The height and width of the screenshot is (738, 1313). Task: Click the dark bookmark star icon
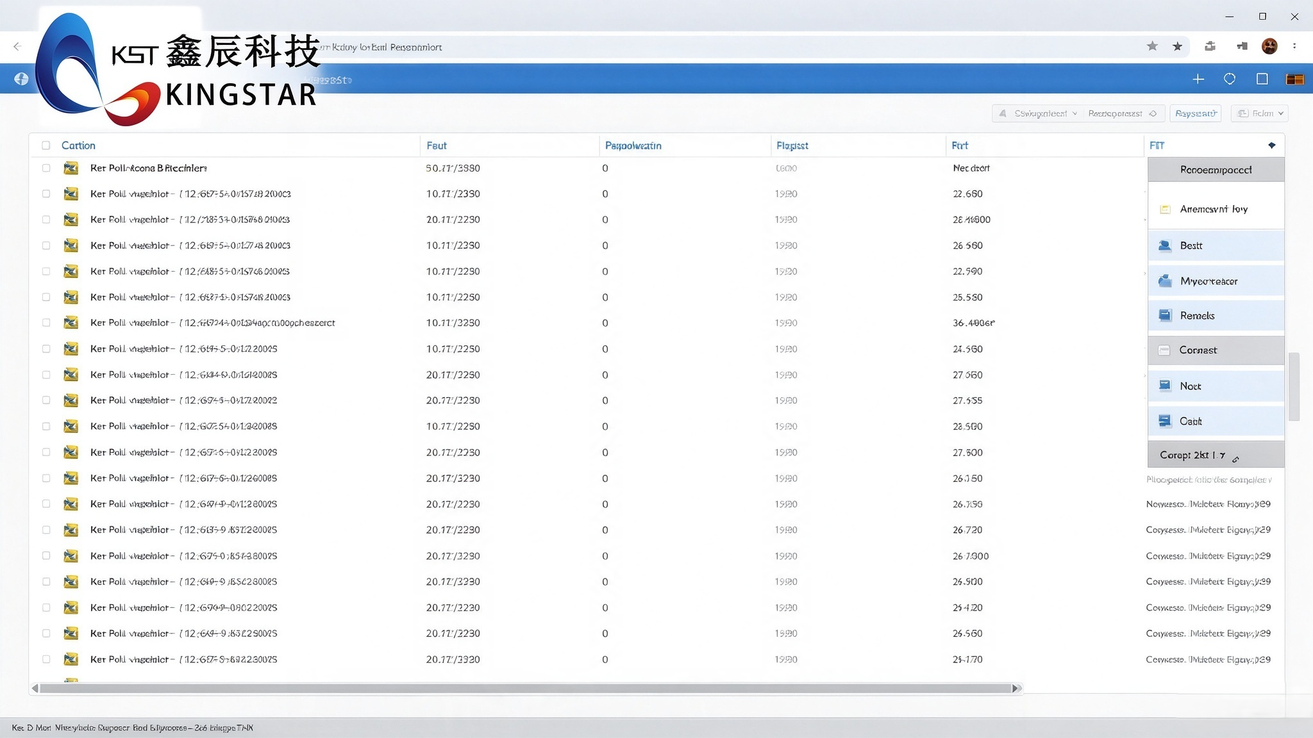1177,46
